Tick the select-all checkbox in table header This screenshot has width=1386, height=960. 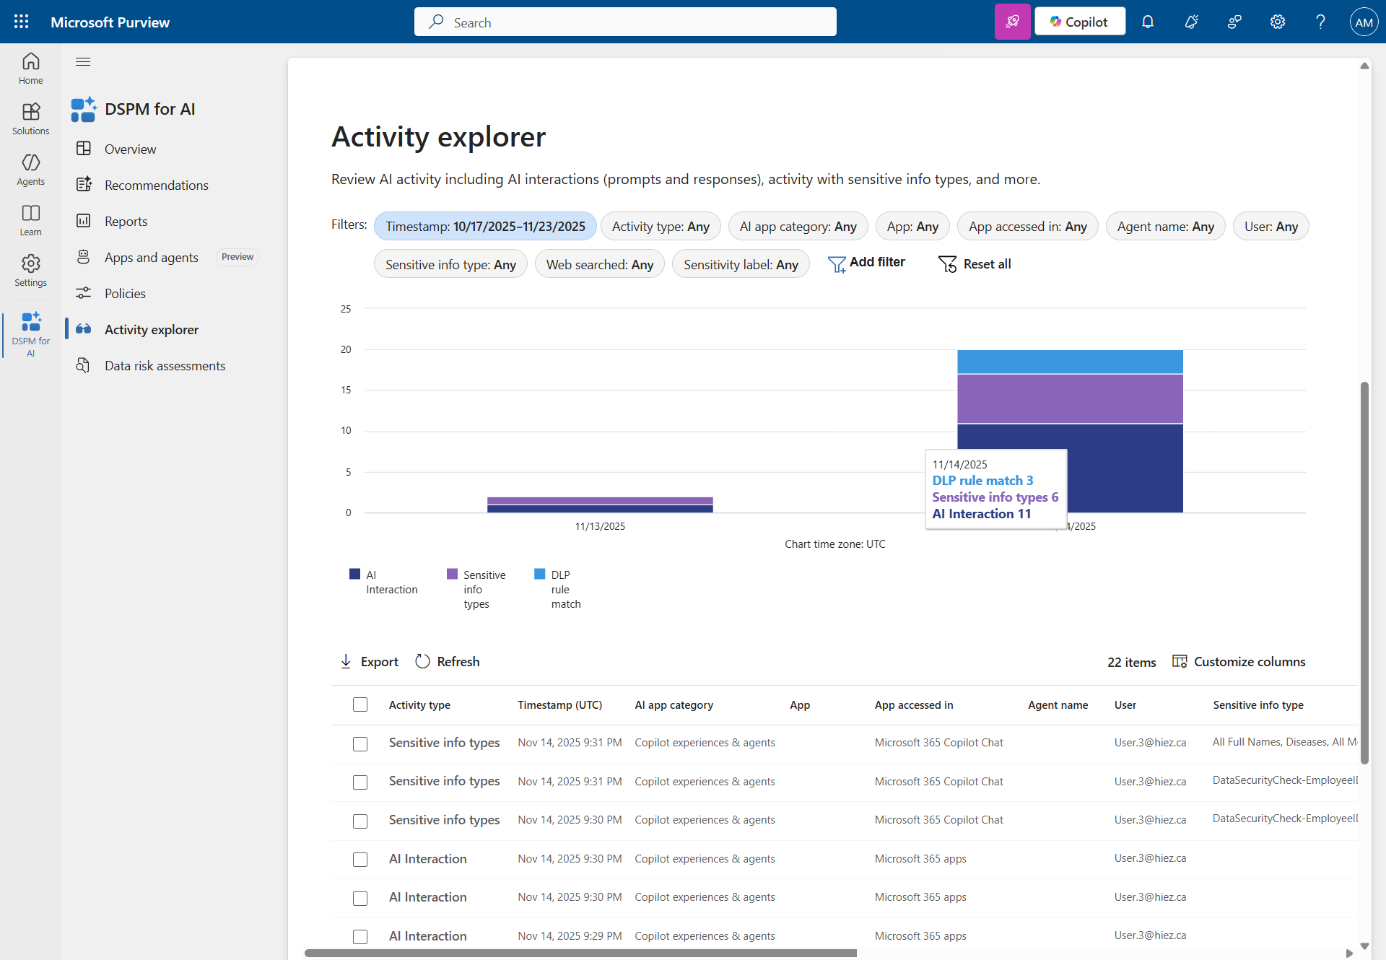pos(360,704)
